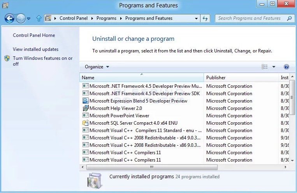297x193 pixels.
Task: Open the address bar history dropdown
Action: tap(197, 18)
